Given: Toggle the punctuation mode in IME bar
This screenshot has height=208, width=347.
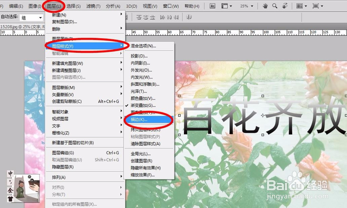Looking at the screenshot, I should [10, 182].
